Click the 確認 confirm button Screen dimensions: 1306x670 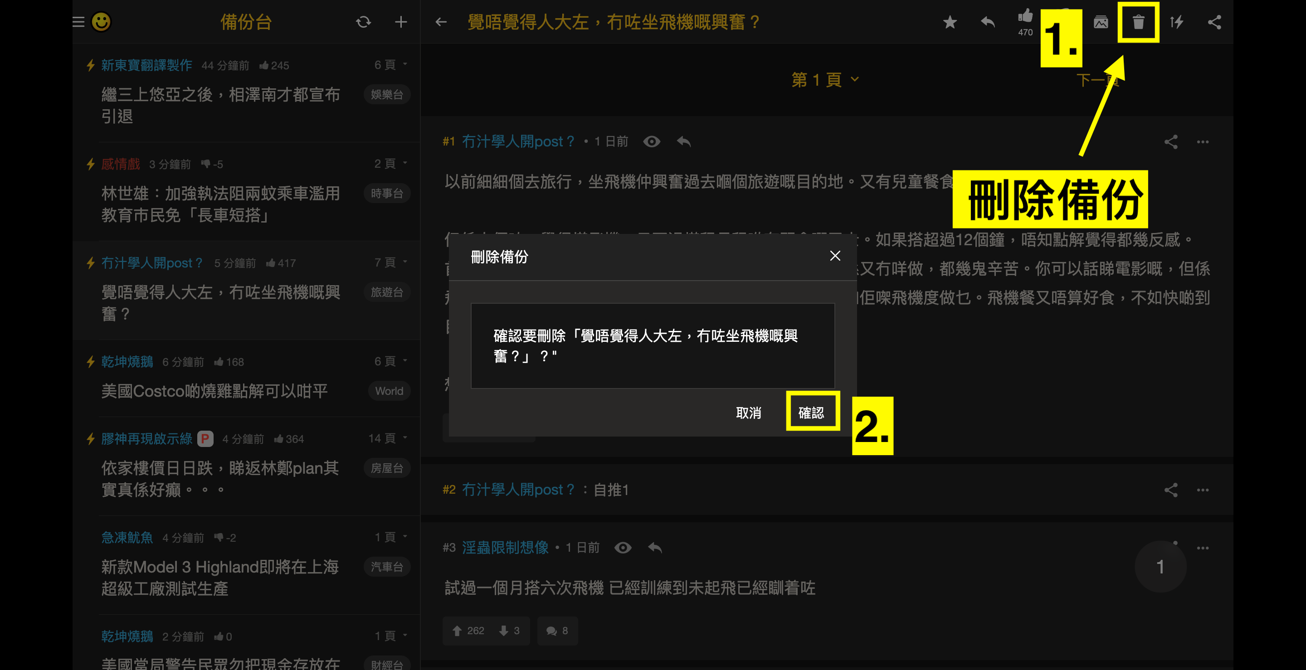(811, 412)
